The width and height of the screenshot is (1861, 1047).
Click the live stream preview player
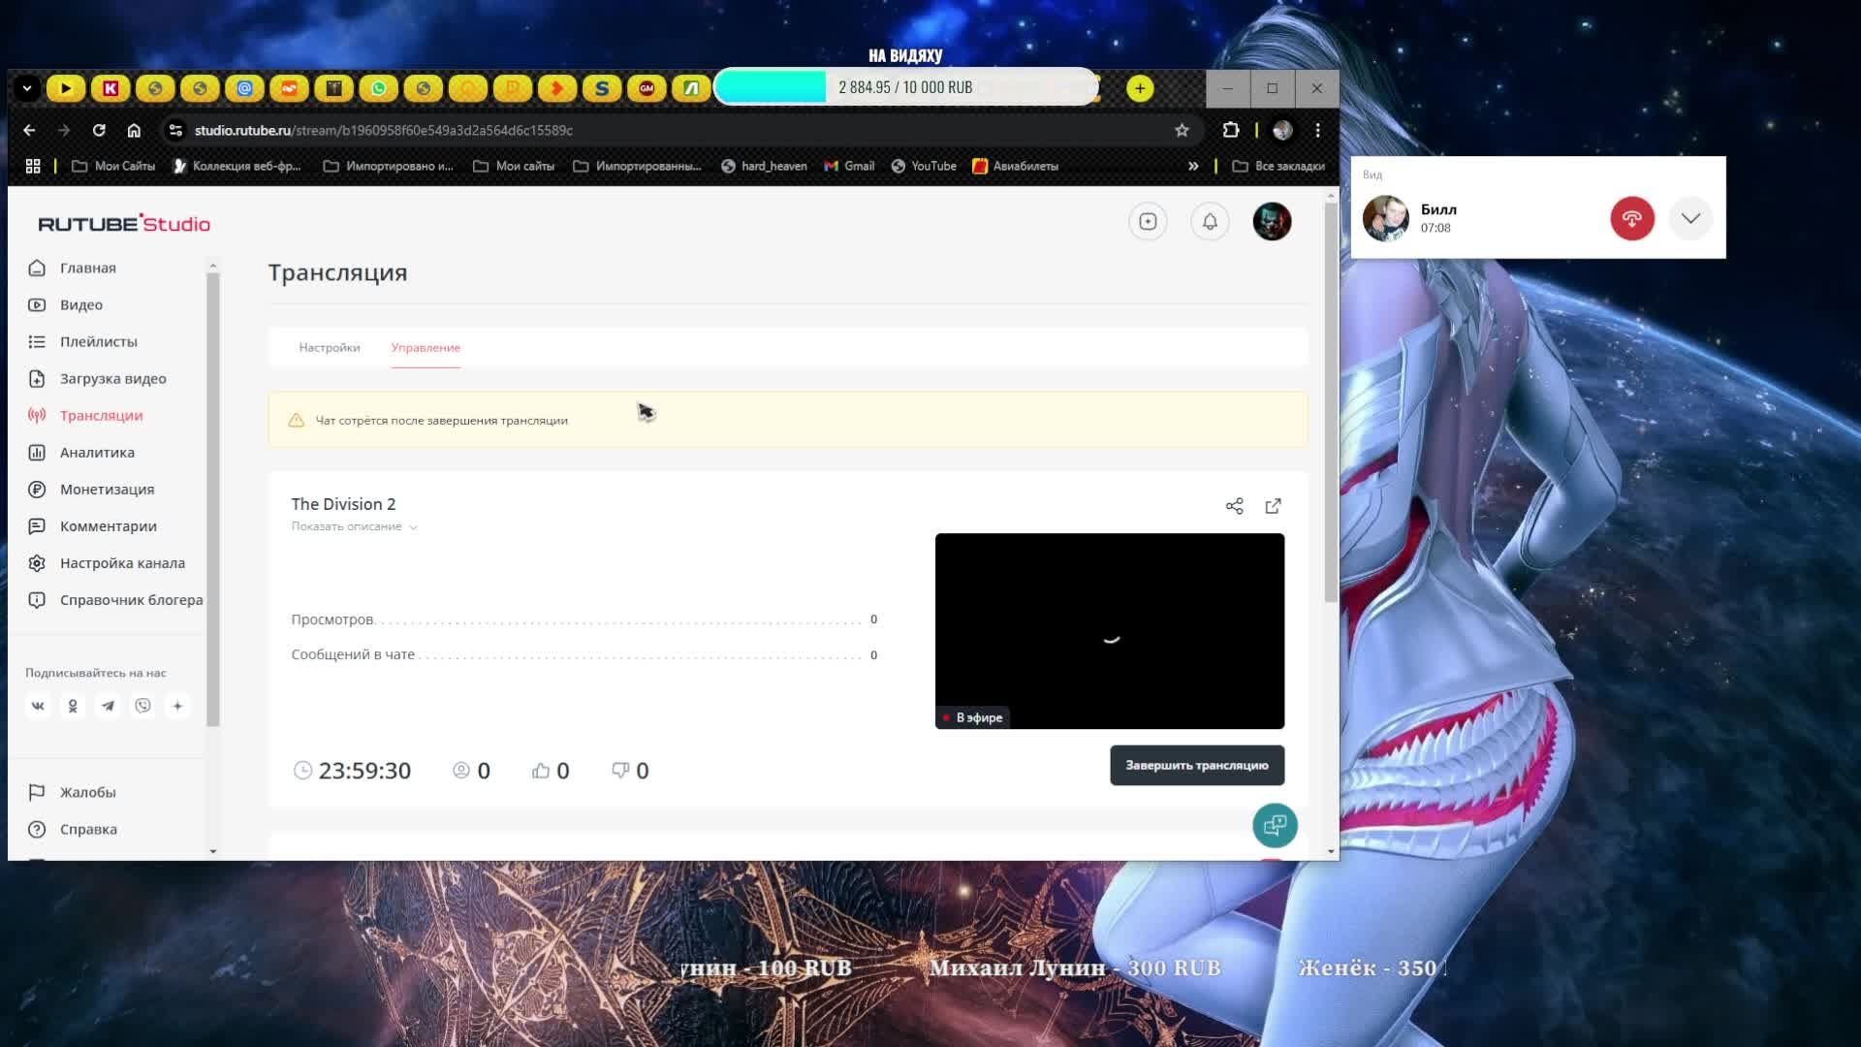point(1109,630)
